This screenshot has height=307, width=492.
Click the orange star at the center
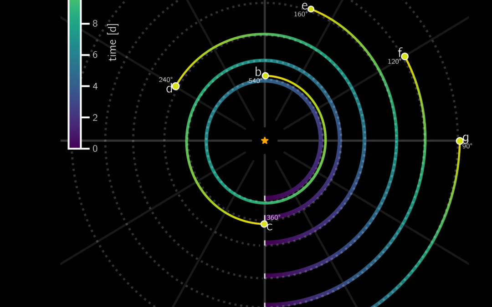coord(265,141)
